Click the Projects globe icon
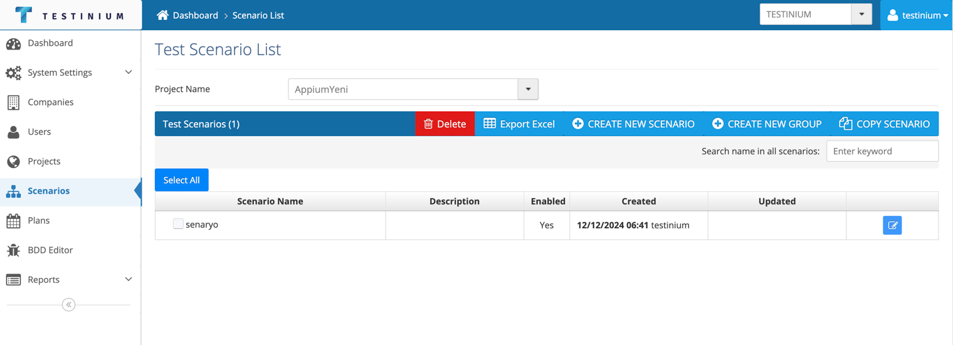This screenshot has height=345, width=953. pos(13,161)
